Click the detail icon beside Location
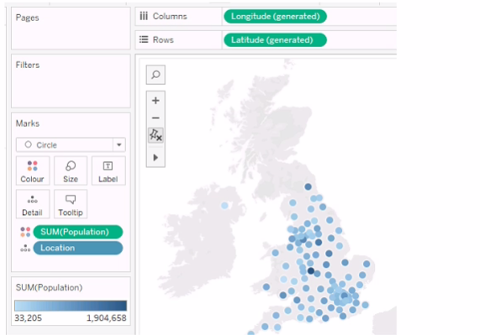Viewport: 480px width, 335px height. click(25, 248)
